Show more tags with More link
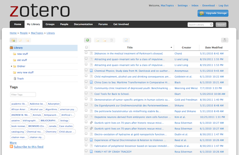Image resolution: width=239 pixels, height=155 pixels. [13, 143]
